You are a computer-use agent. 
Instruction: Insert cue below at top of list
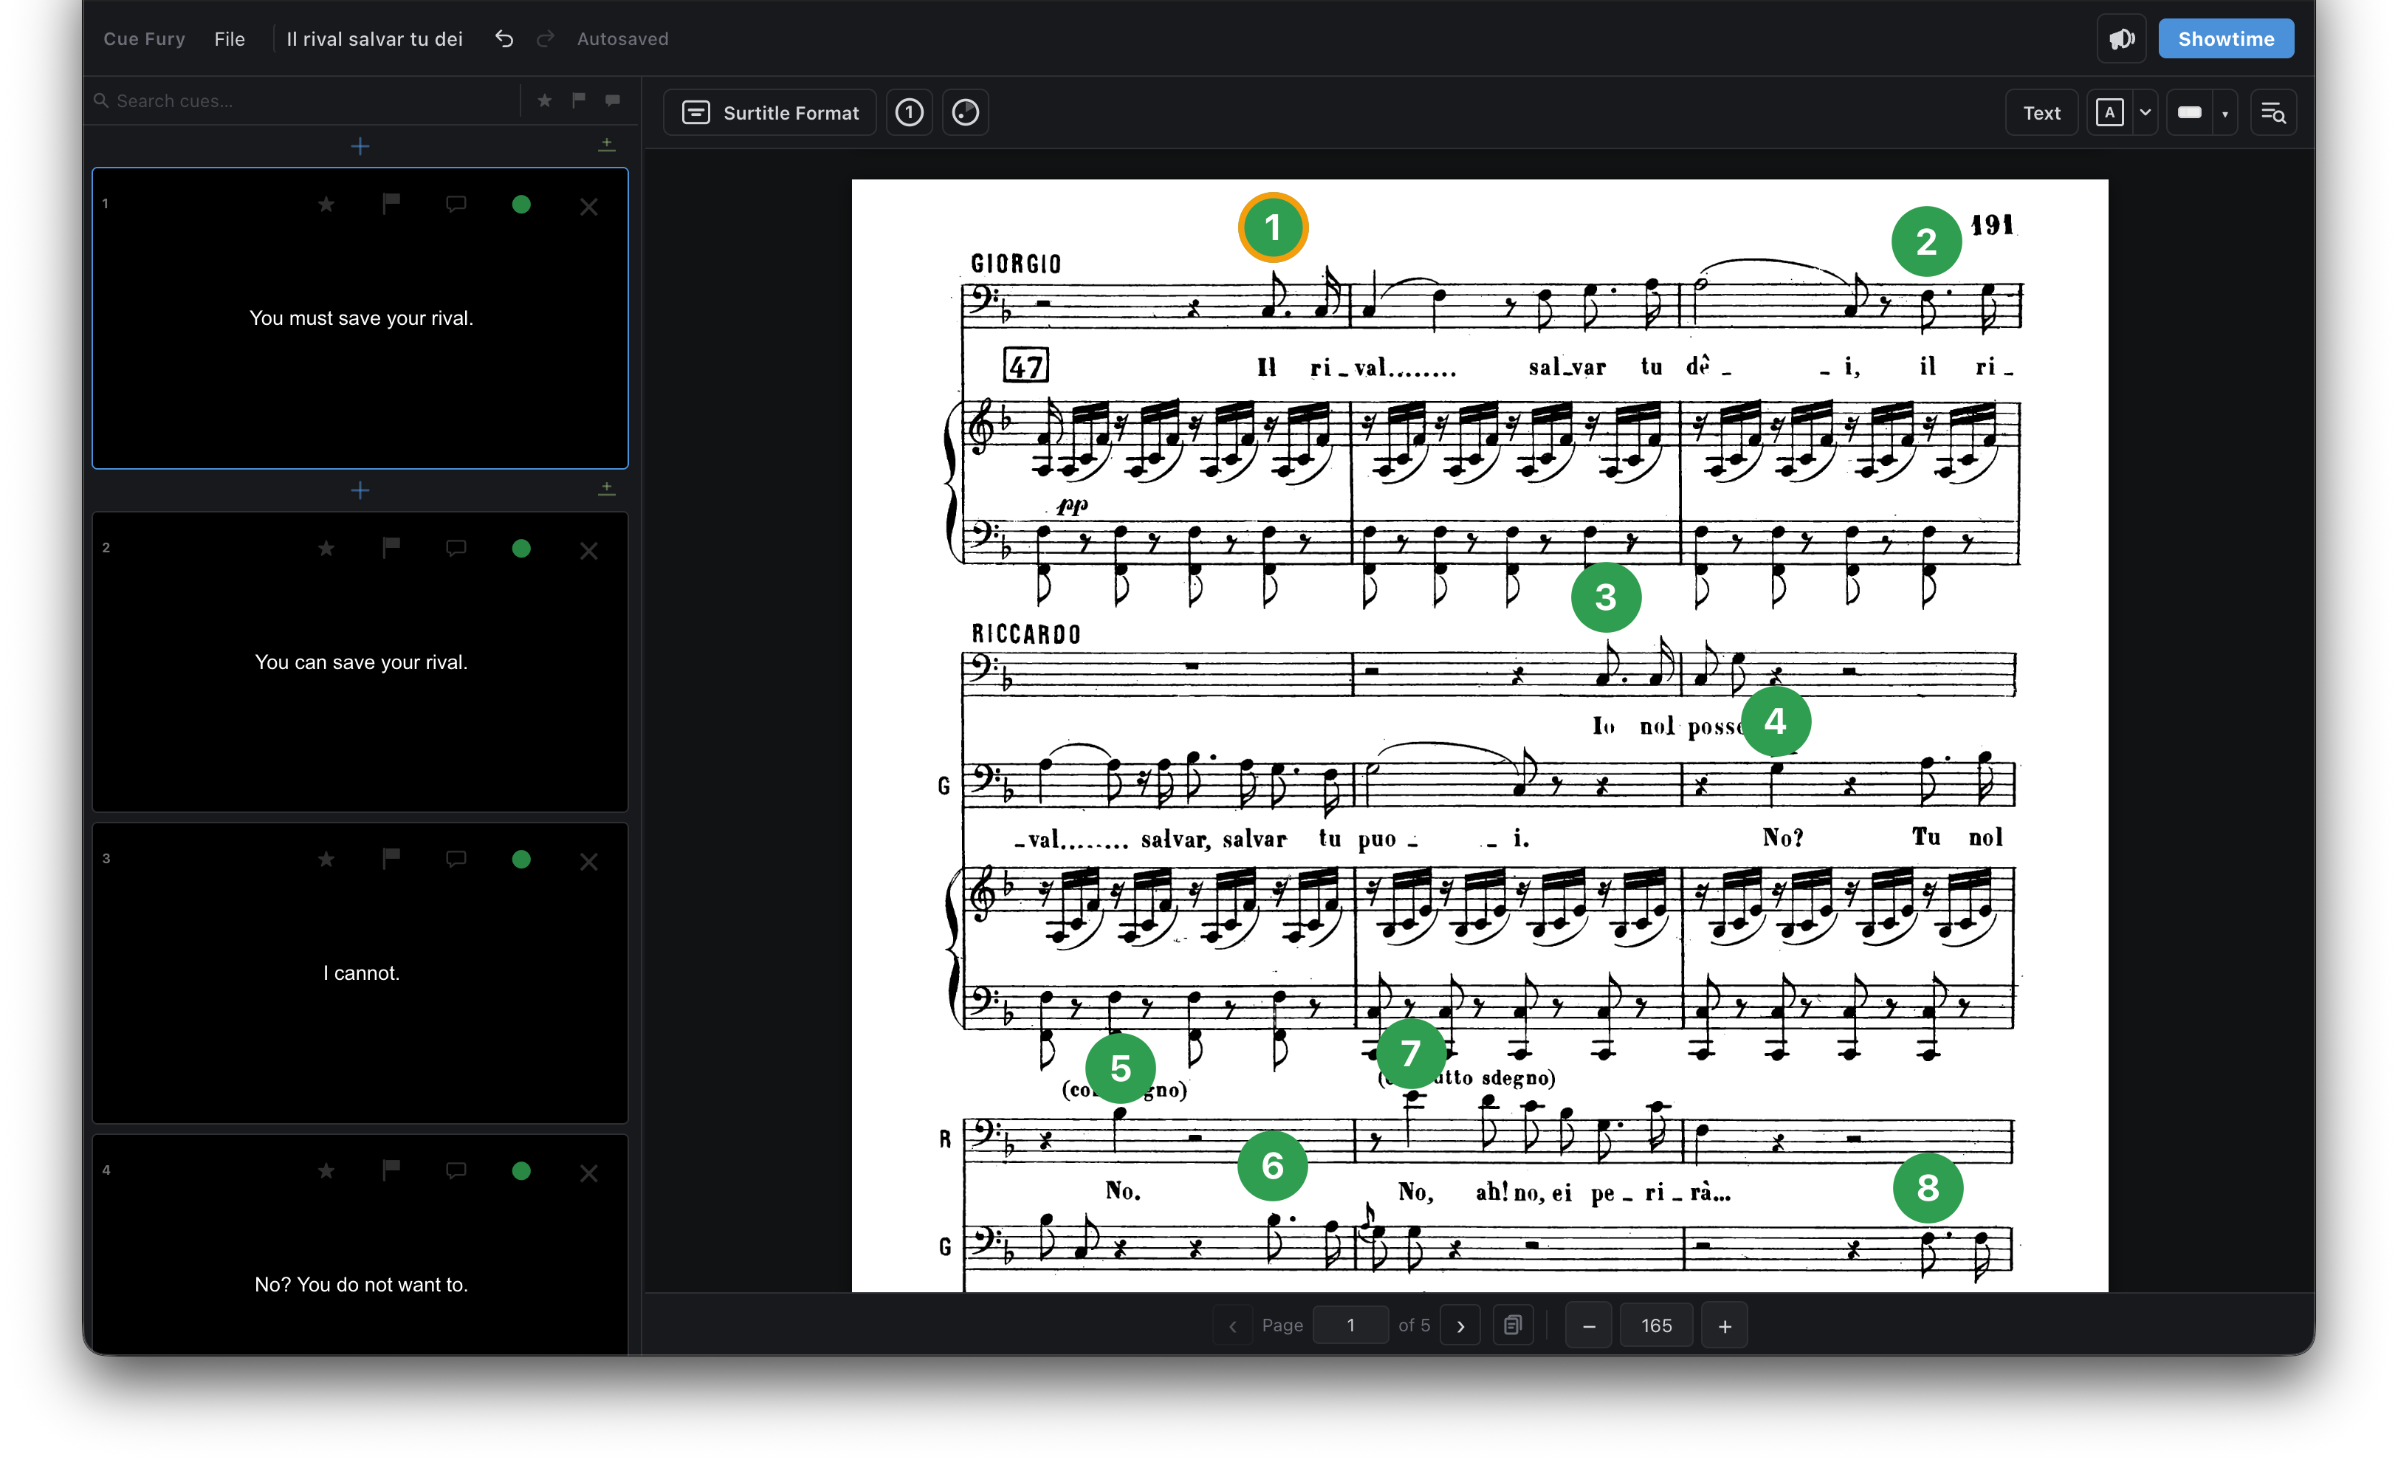coord(606,145)
